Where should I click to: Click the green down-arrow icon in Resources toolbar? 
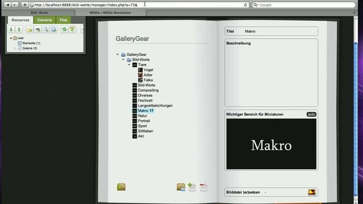(11, 29)
